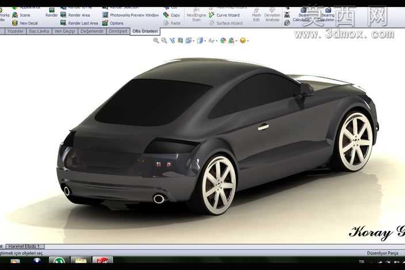
Task: Click Zoom to Area magnifier icon
Action: (x=164, y=40)
